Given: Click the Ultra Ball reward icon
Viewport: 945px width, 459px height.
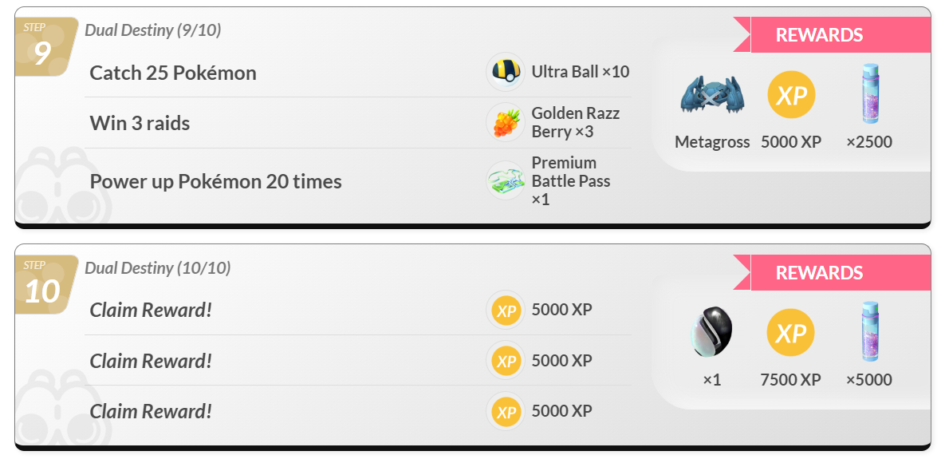Looking at the screenshot, I should tap(505, 72).
